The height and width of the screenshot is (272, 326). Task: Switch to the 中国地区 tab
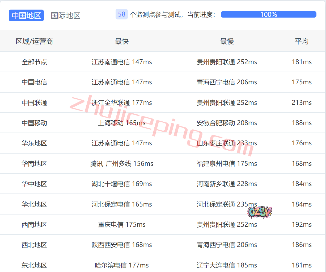pos(26,15)
